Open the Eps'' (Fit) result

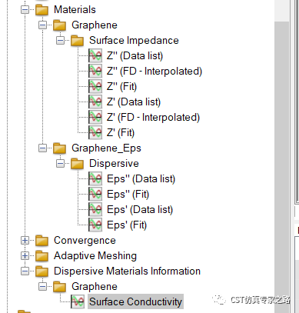coord(128,194)
